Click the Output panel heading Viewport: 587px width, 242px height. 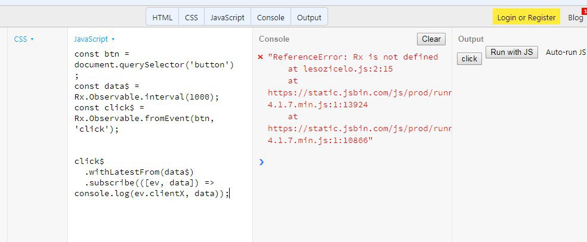click(471, 39)
